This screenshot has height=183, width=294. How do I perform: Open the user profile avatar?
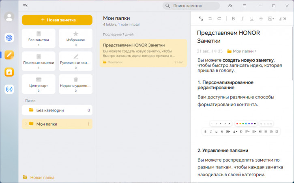coord(9,17)
